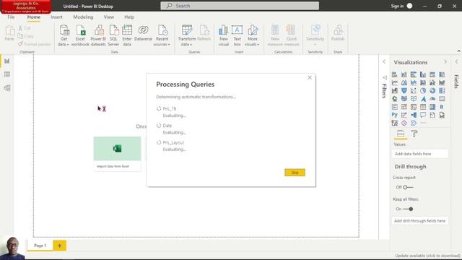Viewport: 462px width, 260px height.
Task: Click Get more visuals ellipsis
Action: [x=423, y=123]
